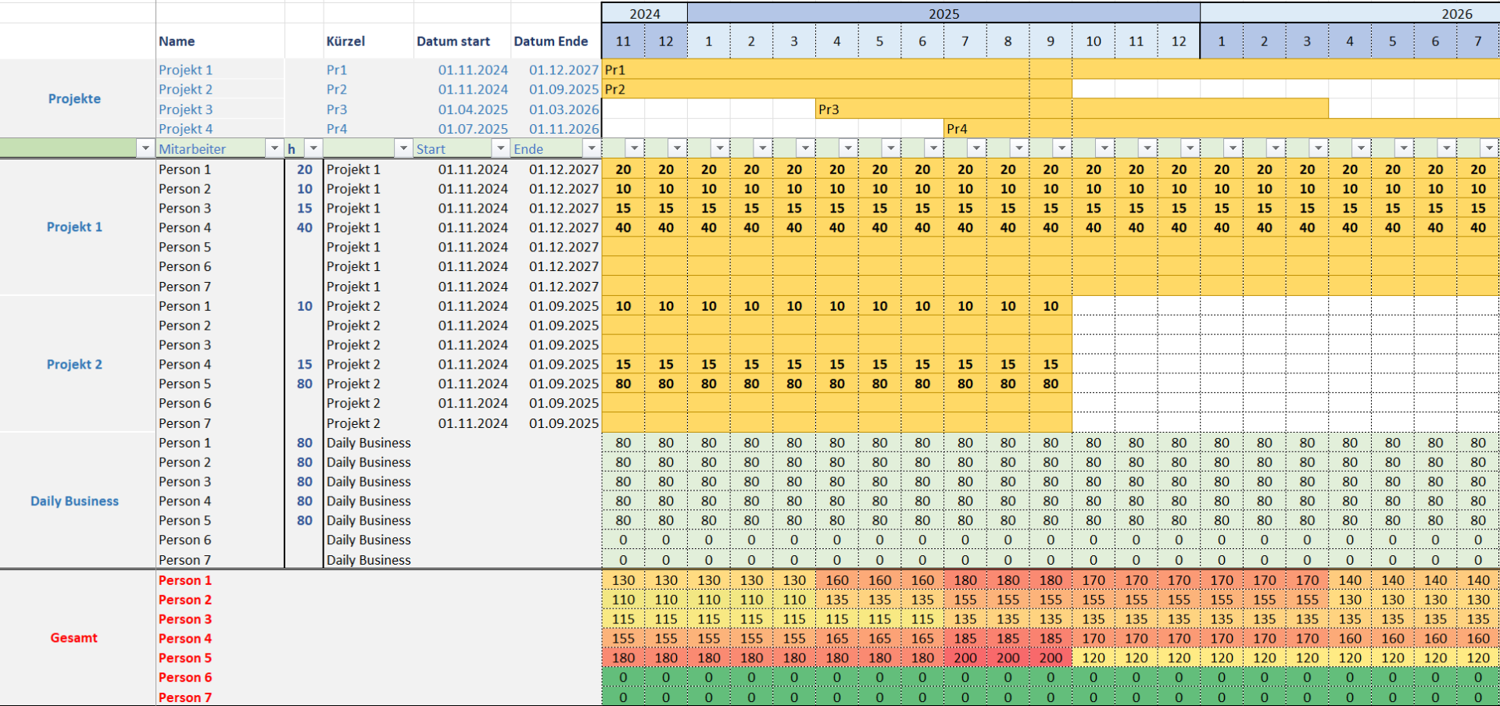Select Projekt 4 in the Name list
Viewport: 1500px width, 706px height.
tap(185, 129)
